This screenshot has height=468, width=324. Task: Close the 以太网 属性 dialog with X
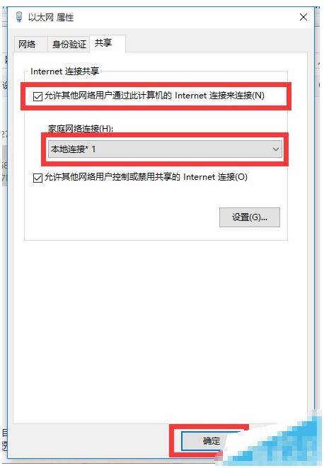303,17
